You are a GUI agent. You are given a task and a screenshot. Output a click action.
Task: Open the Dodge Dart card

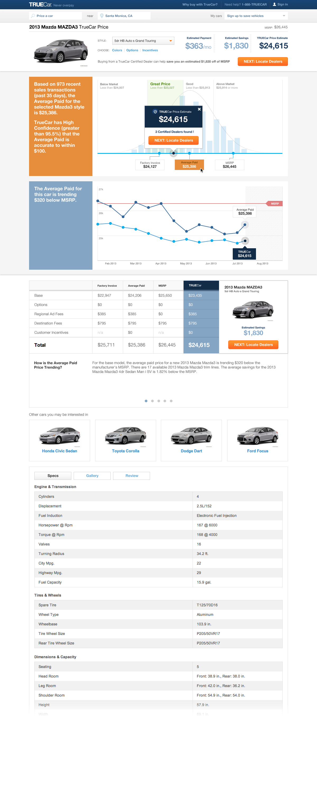tap(192, 440)
